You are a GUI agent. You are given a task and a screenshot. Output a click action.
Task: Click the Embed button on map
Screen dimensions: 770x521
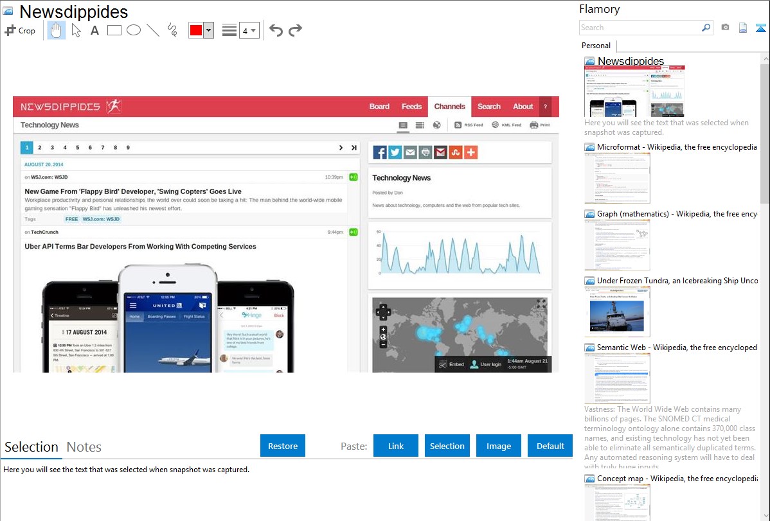451,364
